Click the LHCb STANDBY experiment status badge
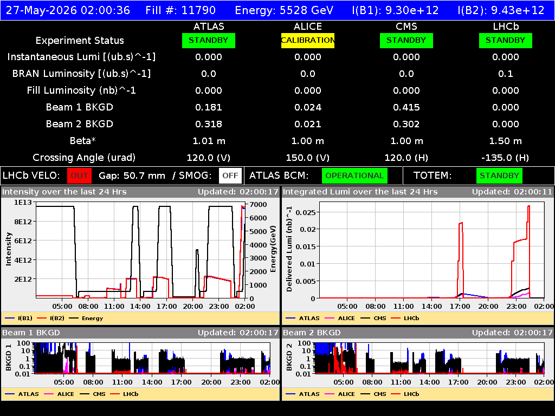Screen dimensions: 555x416 point(506,41)
